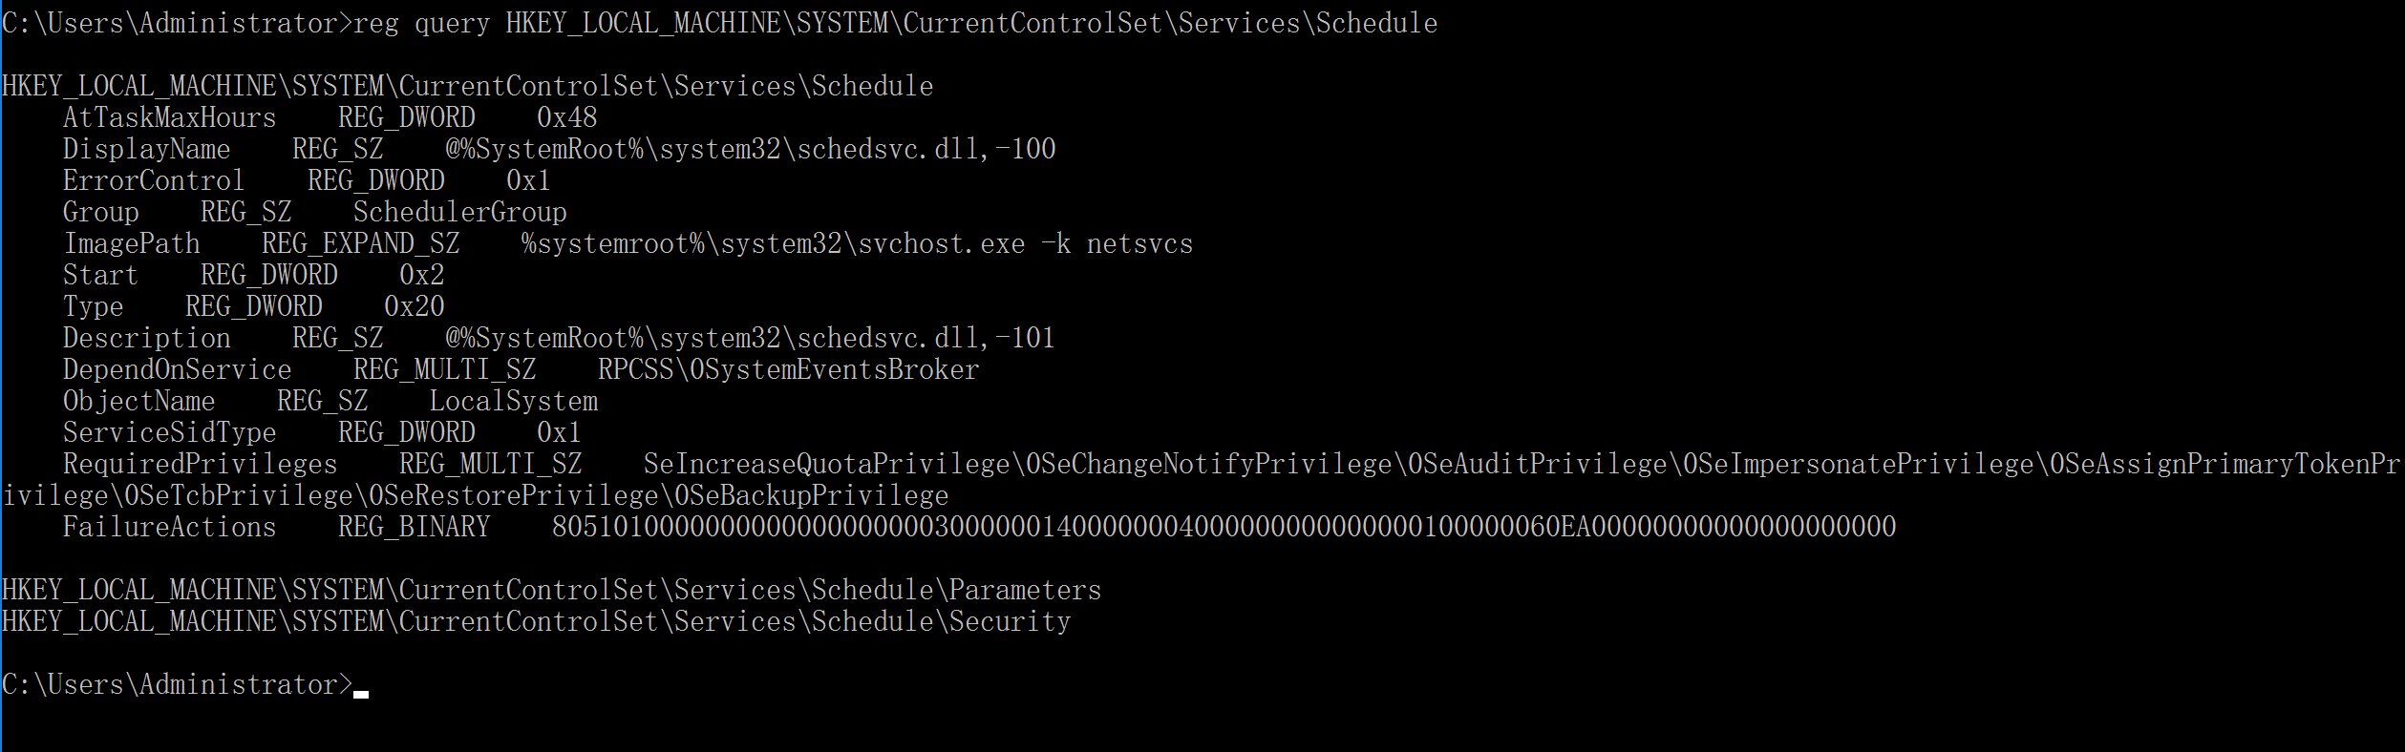
Task: Click the AtTaskMaxHours value name
Action: [169, 118]
